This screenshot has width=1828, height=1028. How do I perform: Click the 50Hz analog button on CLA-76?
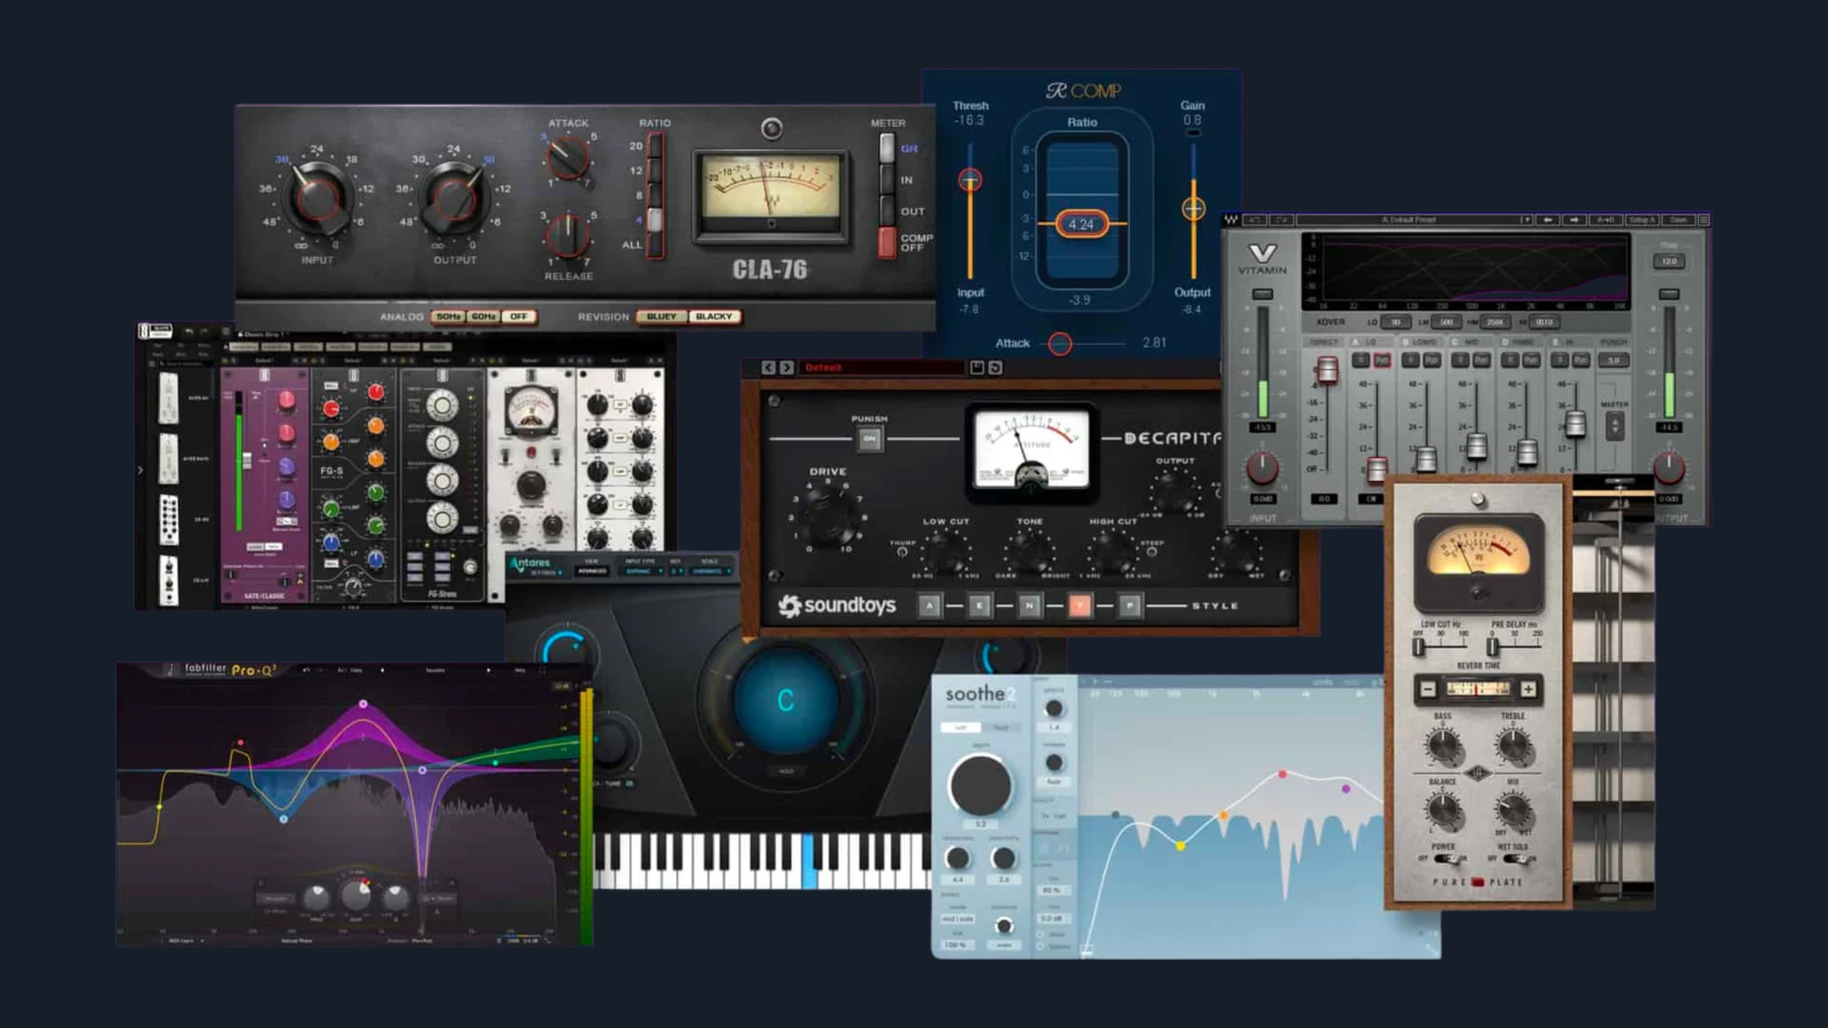[448, 317]
